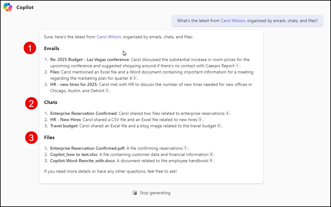Click red callout badge 2 beside Chats

pyautogui.click(x=31, y=103)
